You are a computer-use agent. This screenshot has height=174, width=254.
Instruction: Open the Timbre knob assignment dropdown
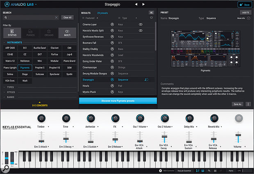tap(48, 127)
